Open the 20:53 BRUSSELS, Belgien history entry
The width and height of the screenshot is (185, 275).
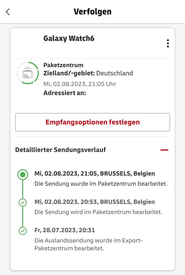click(x=94, y=202)
